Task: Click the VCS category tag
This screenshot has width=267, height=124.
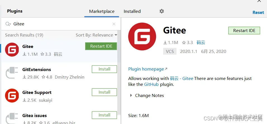Action: pos(170,51)
